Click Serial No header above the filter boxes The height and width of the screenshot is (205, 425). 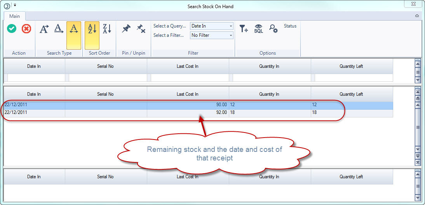click(105, 66)
